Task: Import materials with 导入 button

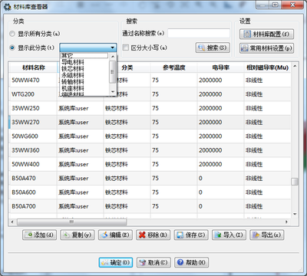Action: pos(229,235)
